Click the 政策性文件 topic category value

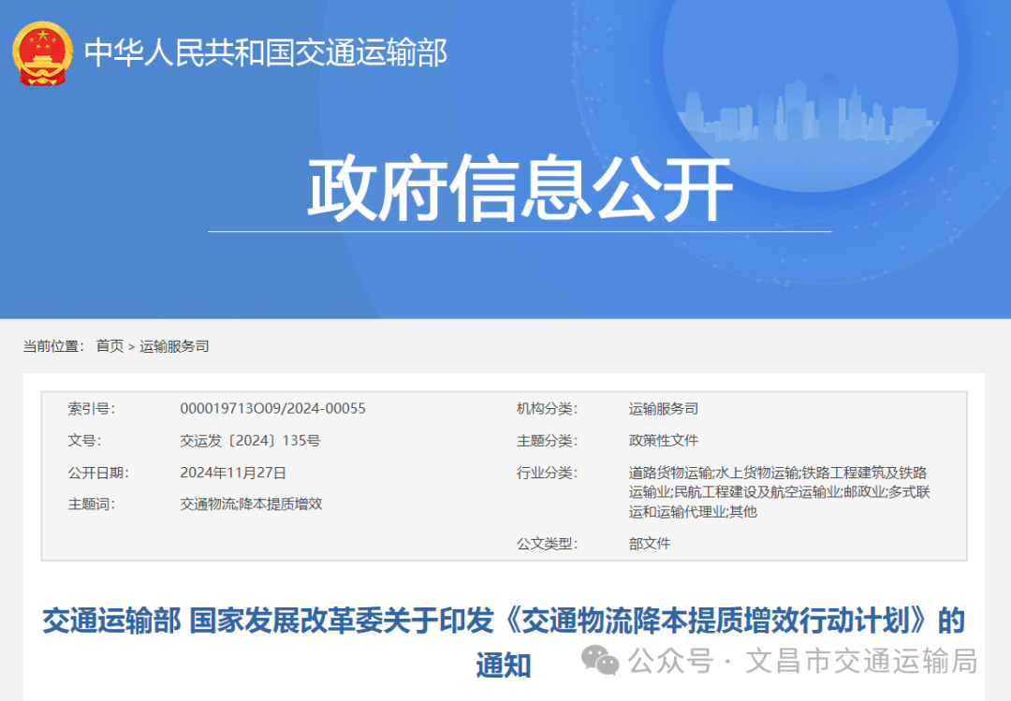pyautogui.click(x=663, y=441)
